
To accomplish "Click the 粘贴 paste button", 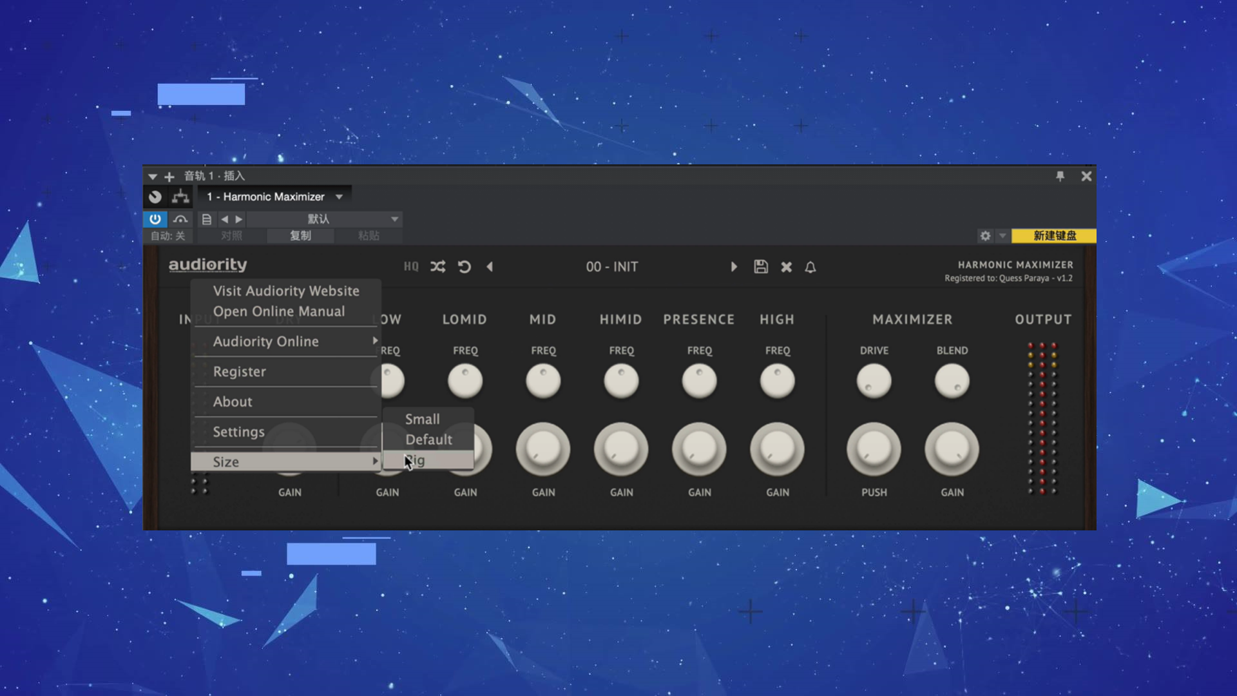I will 369,236.
